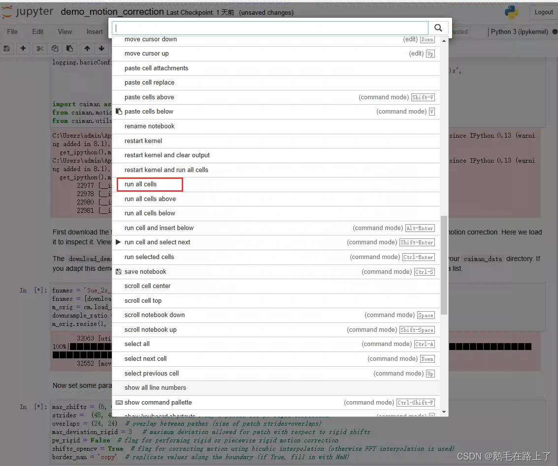Image resolution: width=558 pixels, height=466 pixels.
Task: Click scrollbar up arrow in command list
Action: pyautogui.click(x=444, y=41)
